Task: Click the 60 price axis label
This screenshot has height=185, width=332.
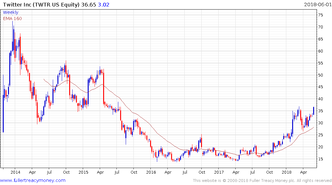Action: (320, 51)
